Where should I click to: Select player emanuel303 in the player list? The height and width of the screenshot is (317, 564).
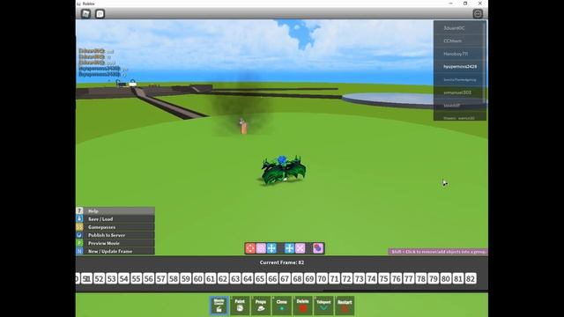click(460, 92)
